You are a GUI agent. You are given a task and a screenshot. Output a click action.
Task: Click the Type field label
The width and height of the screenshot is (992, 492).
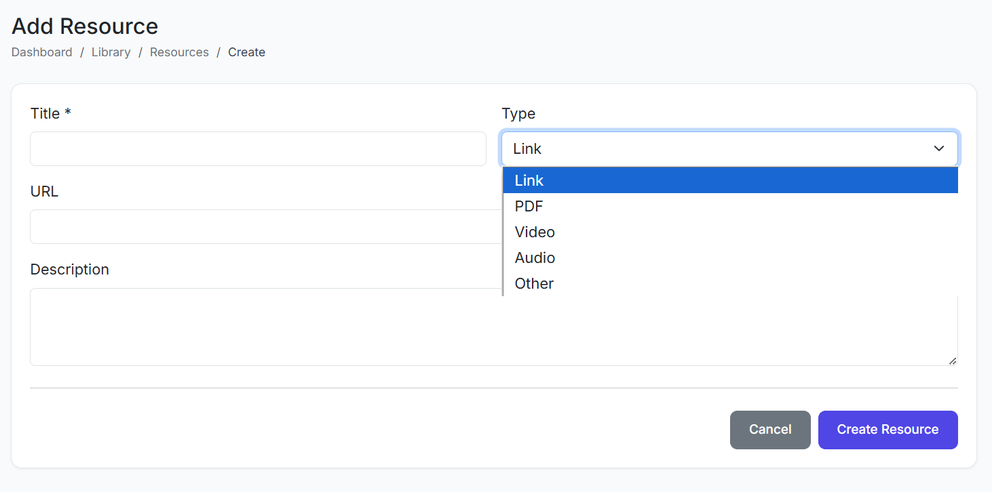(x=518, y=113)
